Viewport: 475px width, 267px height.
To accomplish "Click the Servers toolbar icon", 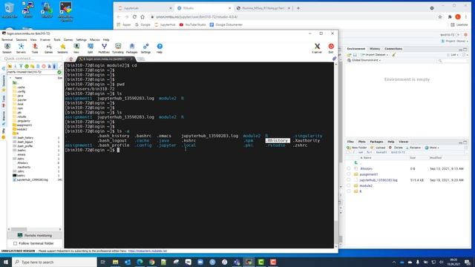I will click(21, 48).
